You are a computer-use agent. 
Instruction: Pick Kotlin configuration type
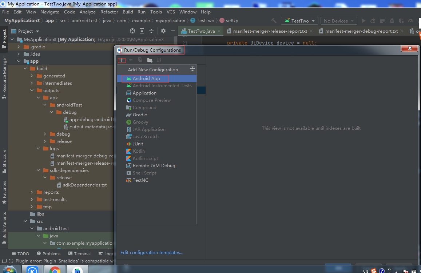click(157, 151)
